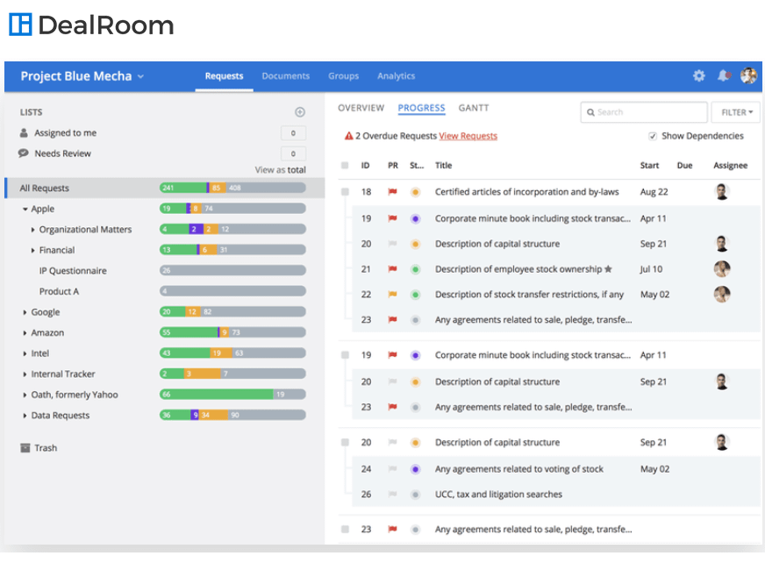Viewport: 765px width, 570px height.
Task: Tick the checkbox for request 18
Action: click(x=345, y=192)
